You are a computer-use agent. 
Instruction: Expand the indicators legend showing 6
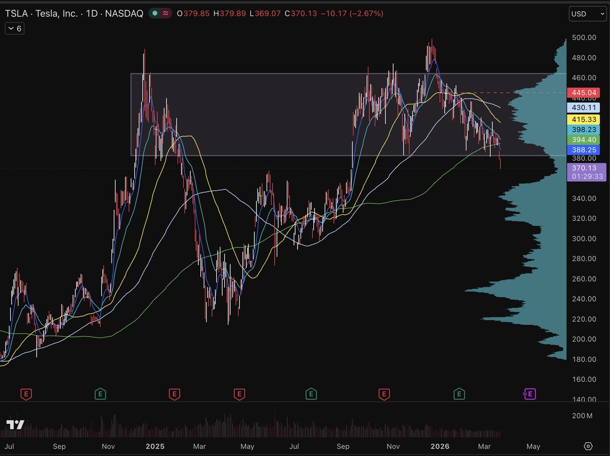pos(15,28)
